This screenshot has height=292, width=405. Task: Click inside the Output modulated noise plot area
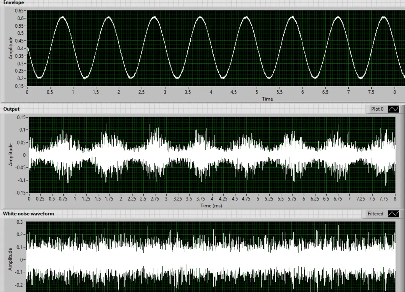tap(212, 155)
